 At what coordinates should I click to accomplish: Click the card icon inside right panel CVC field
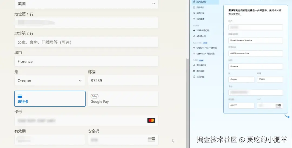coord(278,105)
